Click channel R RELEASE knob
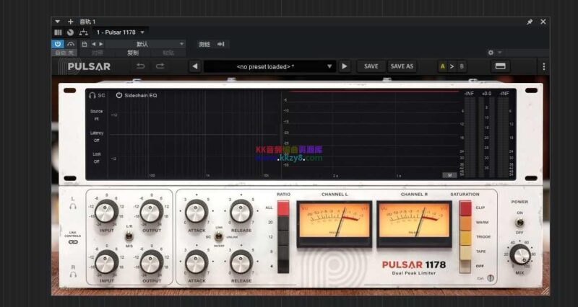The width and height of the screenshot is (578, 307). point(241,262)
